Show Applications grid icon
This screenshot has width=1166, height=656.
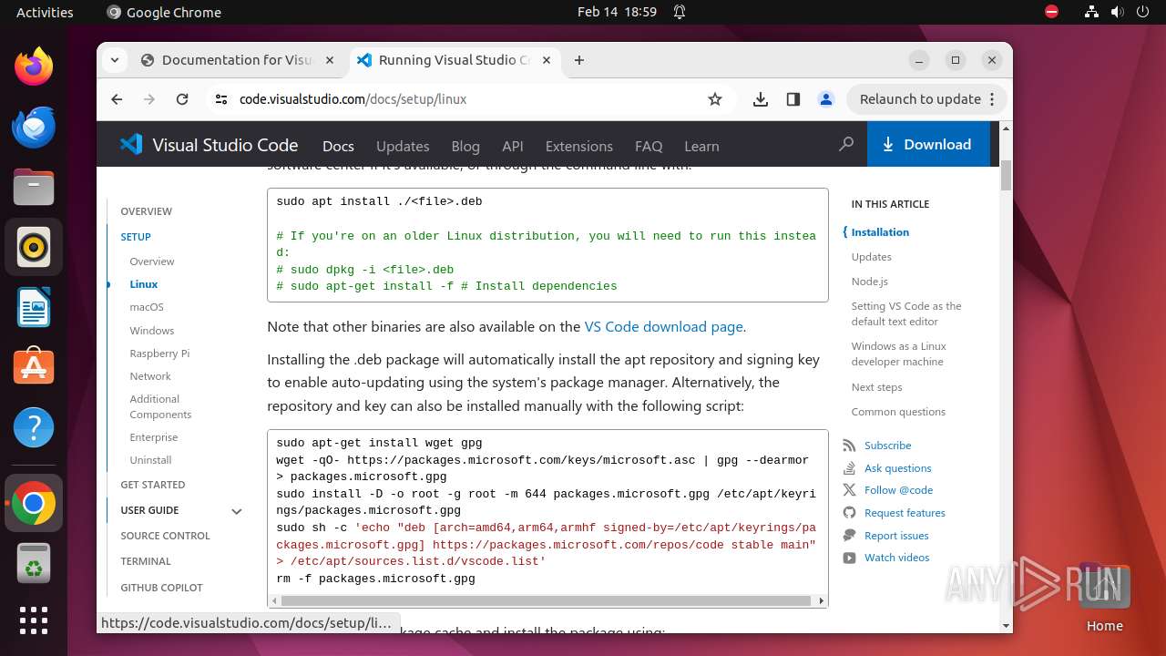pos(34,620)
